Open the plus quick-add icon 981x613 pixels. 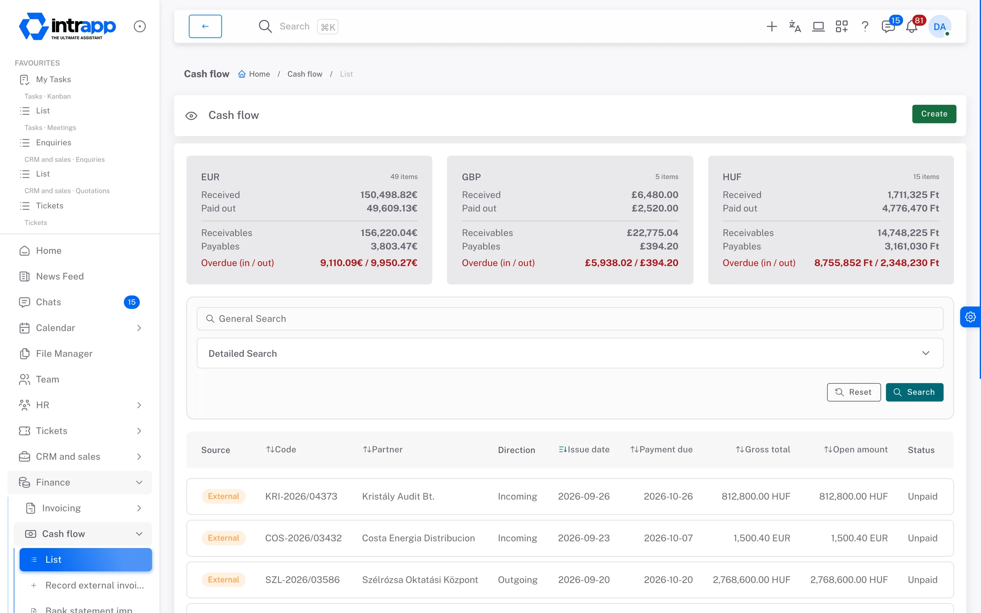click(x=771, y=27)
